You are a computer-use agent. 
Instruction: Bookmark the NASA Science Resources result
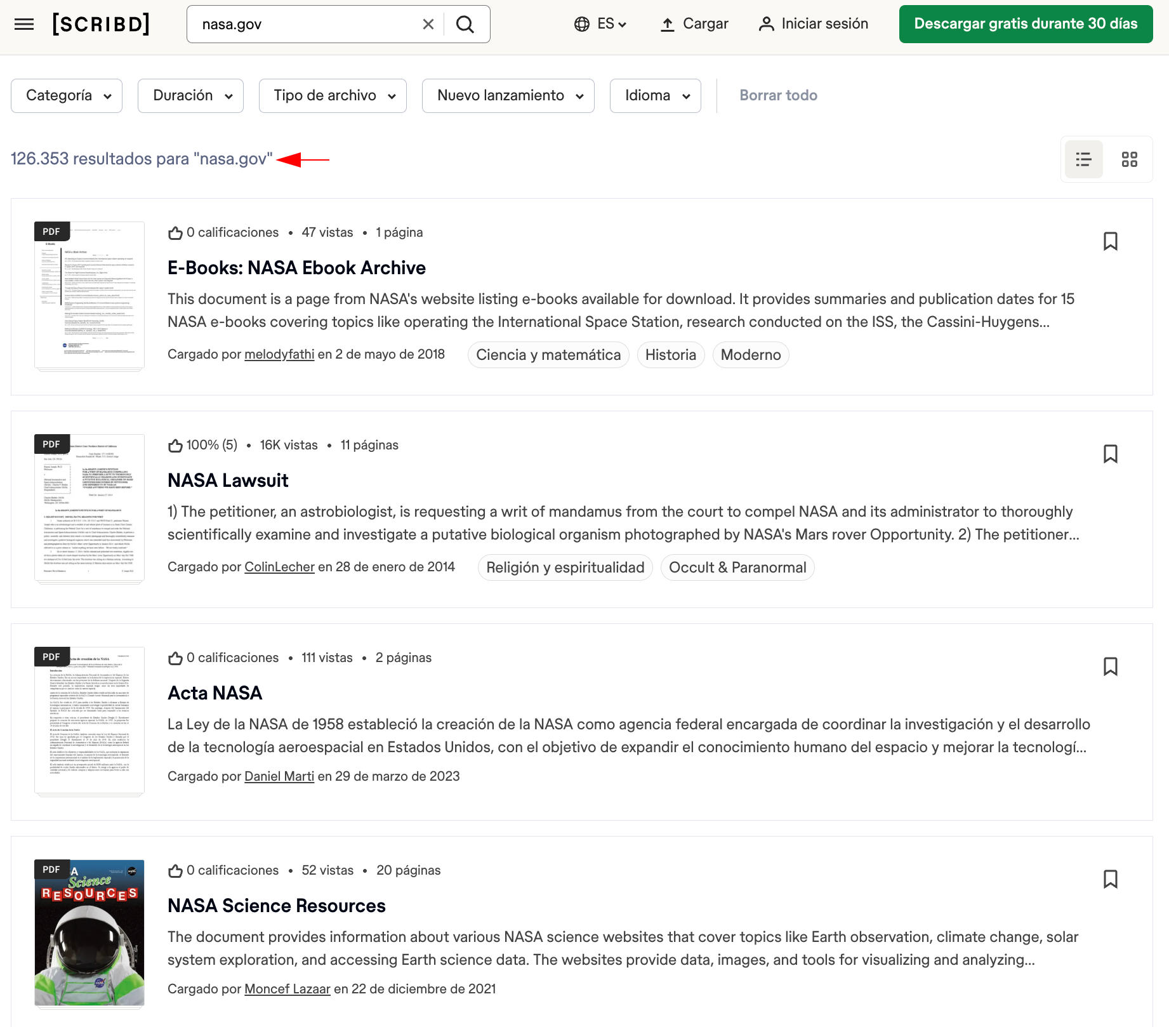[1110, 879]
